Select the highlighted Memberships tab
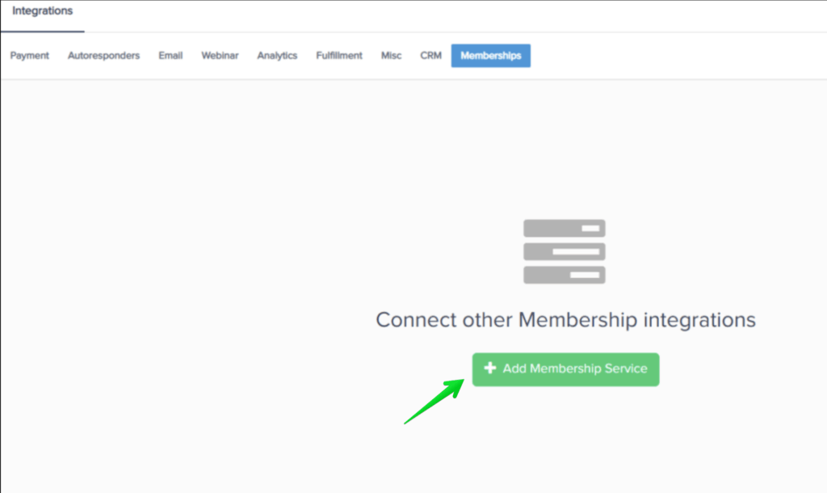The width and height of the screenshot is (827, 493). click(490, 56)
